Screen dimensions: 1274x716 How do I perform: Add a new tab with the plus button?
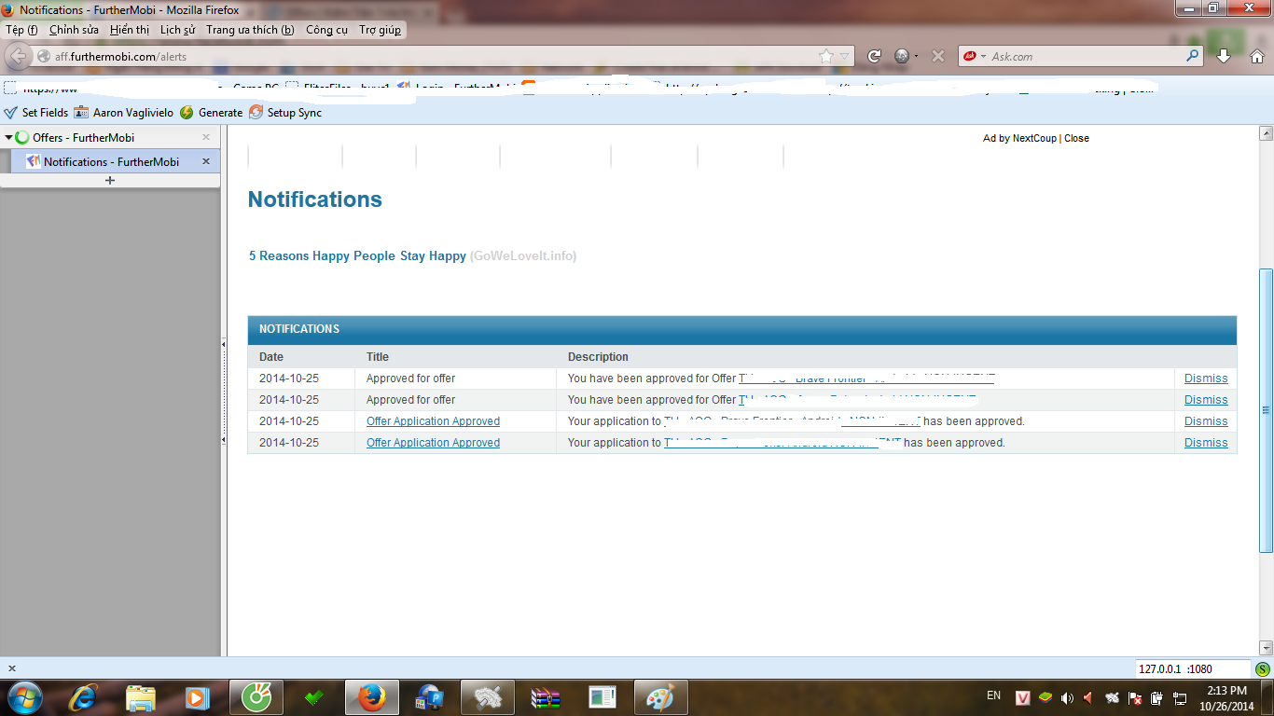[x=110, y=181]
